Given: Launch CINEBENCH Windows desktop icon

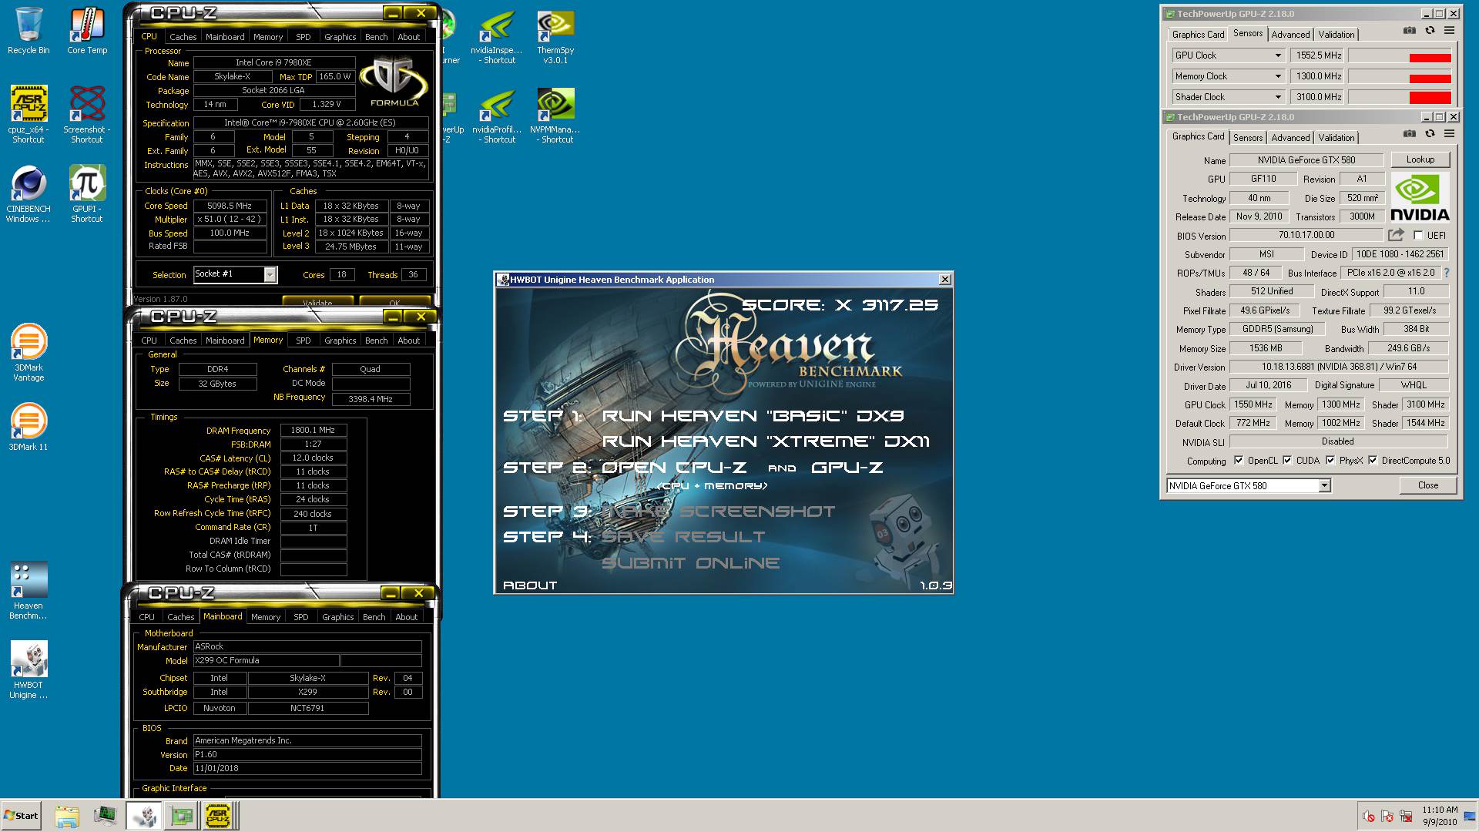Looking at the screenshot, I should coord(29,194).
